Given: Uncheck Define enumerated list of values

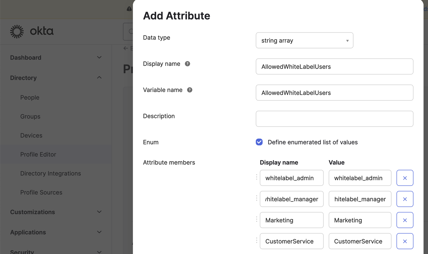Looking at the screenshot, I should [259, 142].
